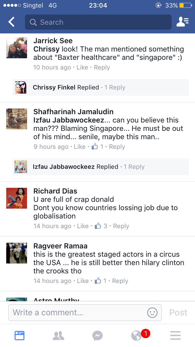
Task: Tap the Search bar
Action: point(98,22)
